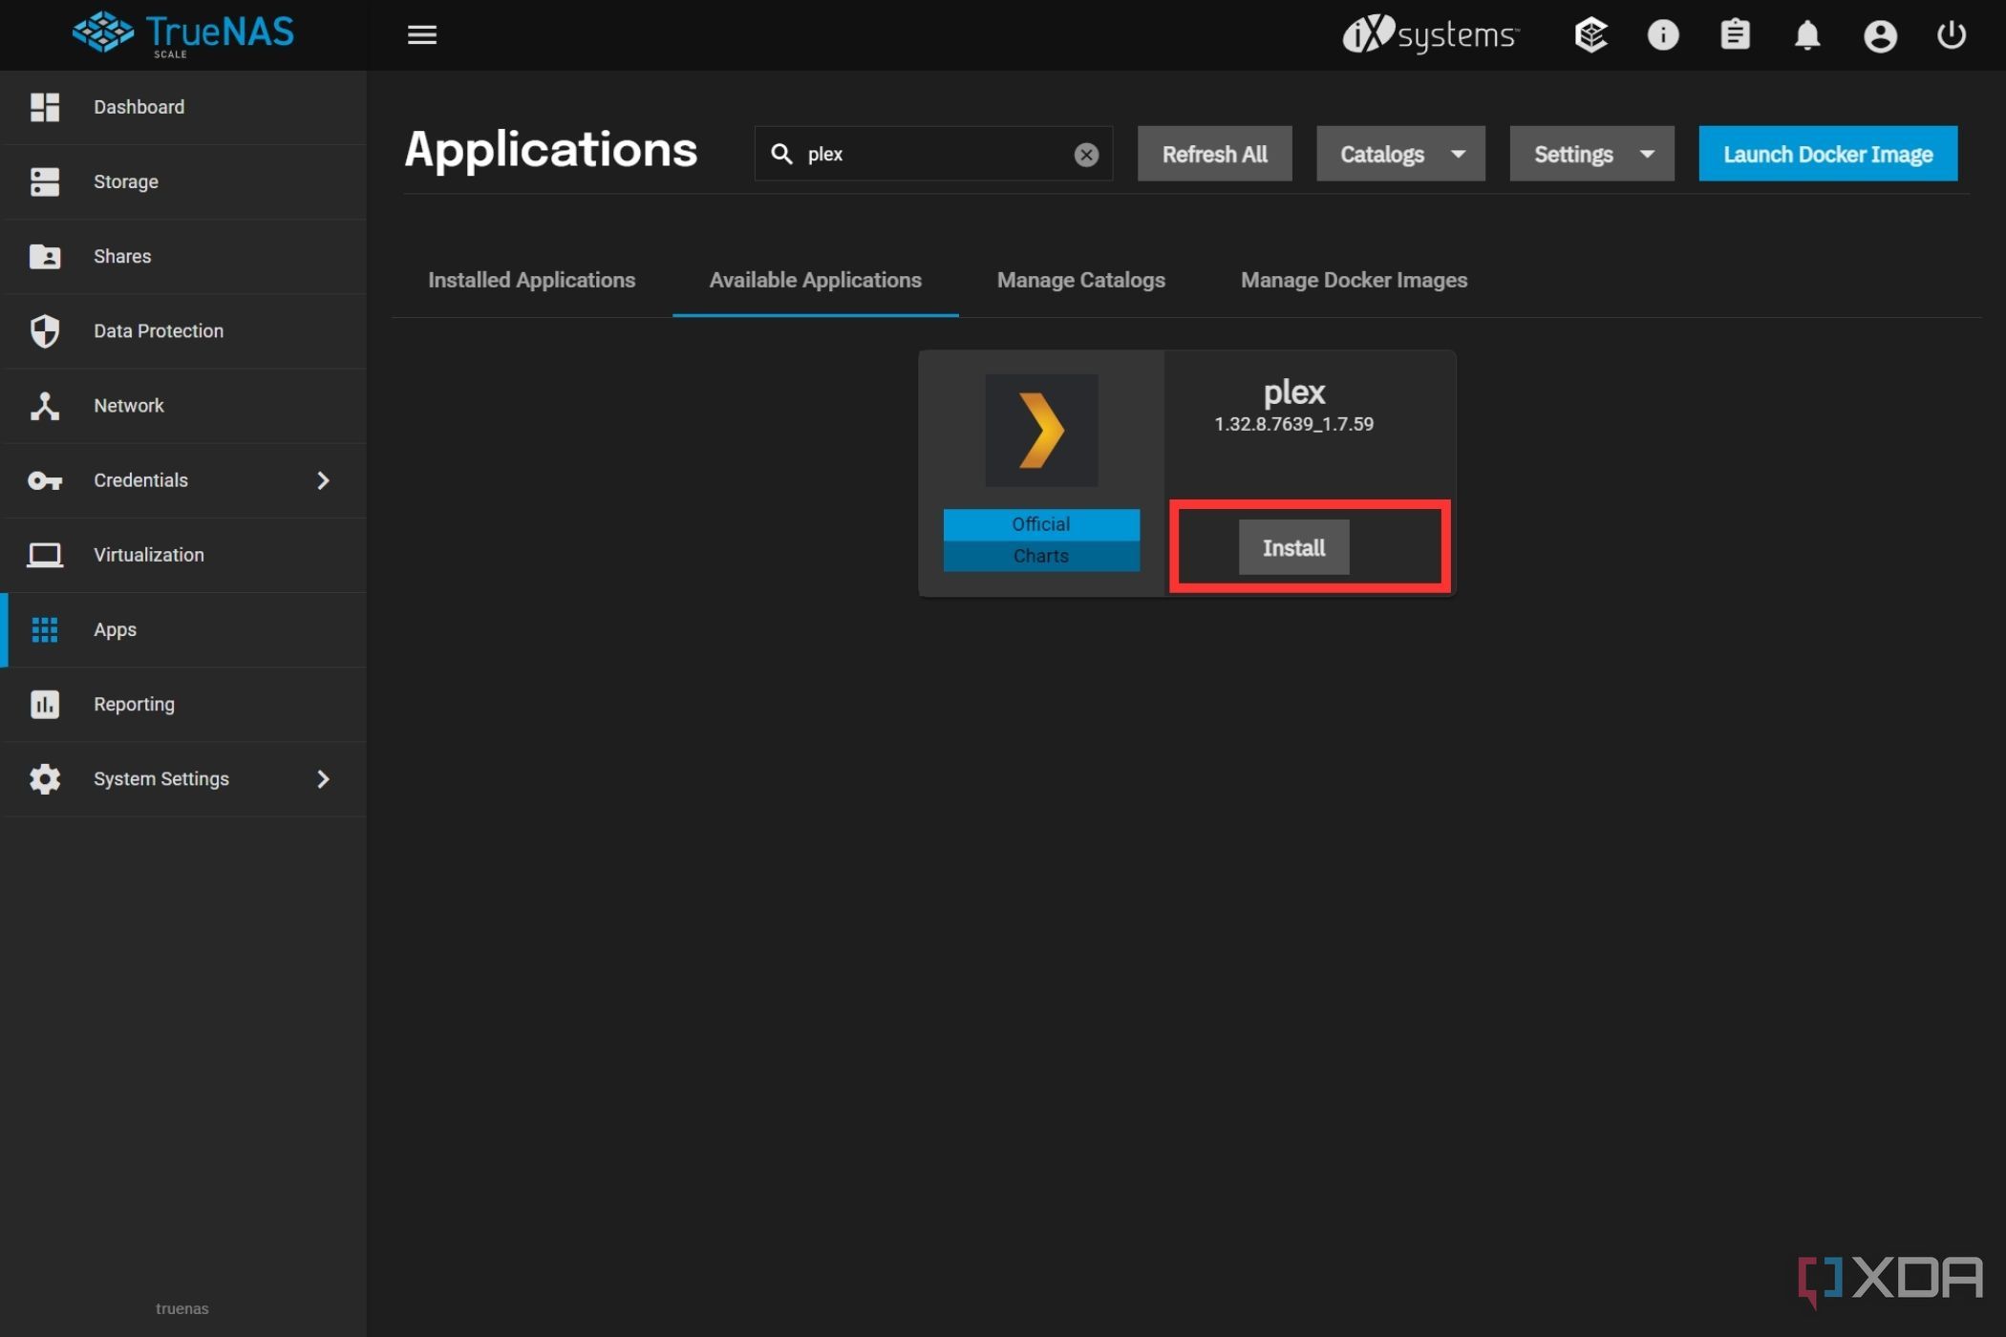
Task: Click the Charts train badge
Action: (1041, 556)
